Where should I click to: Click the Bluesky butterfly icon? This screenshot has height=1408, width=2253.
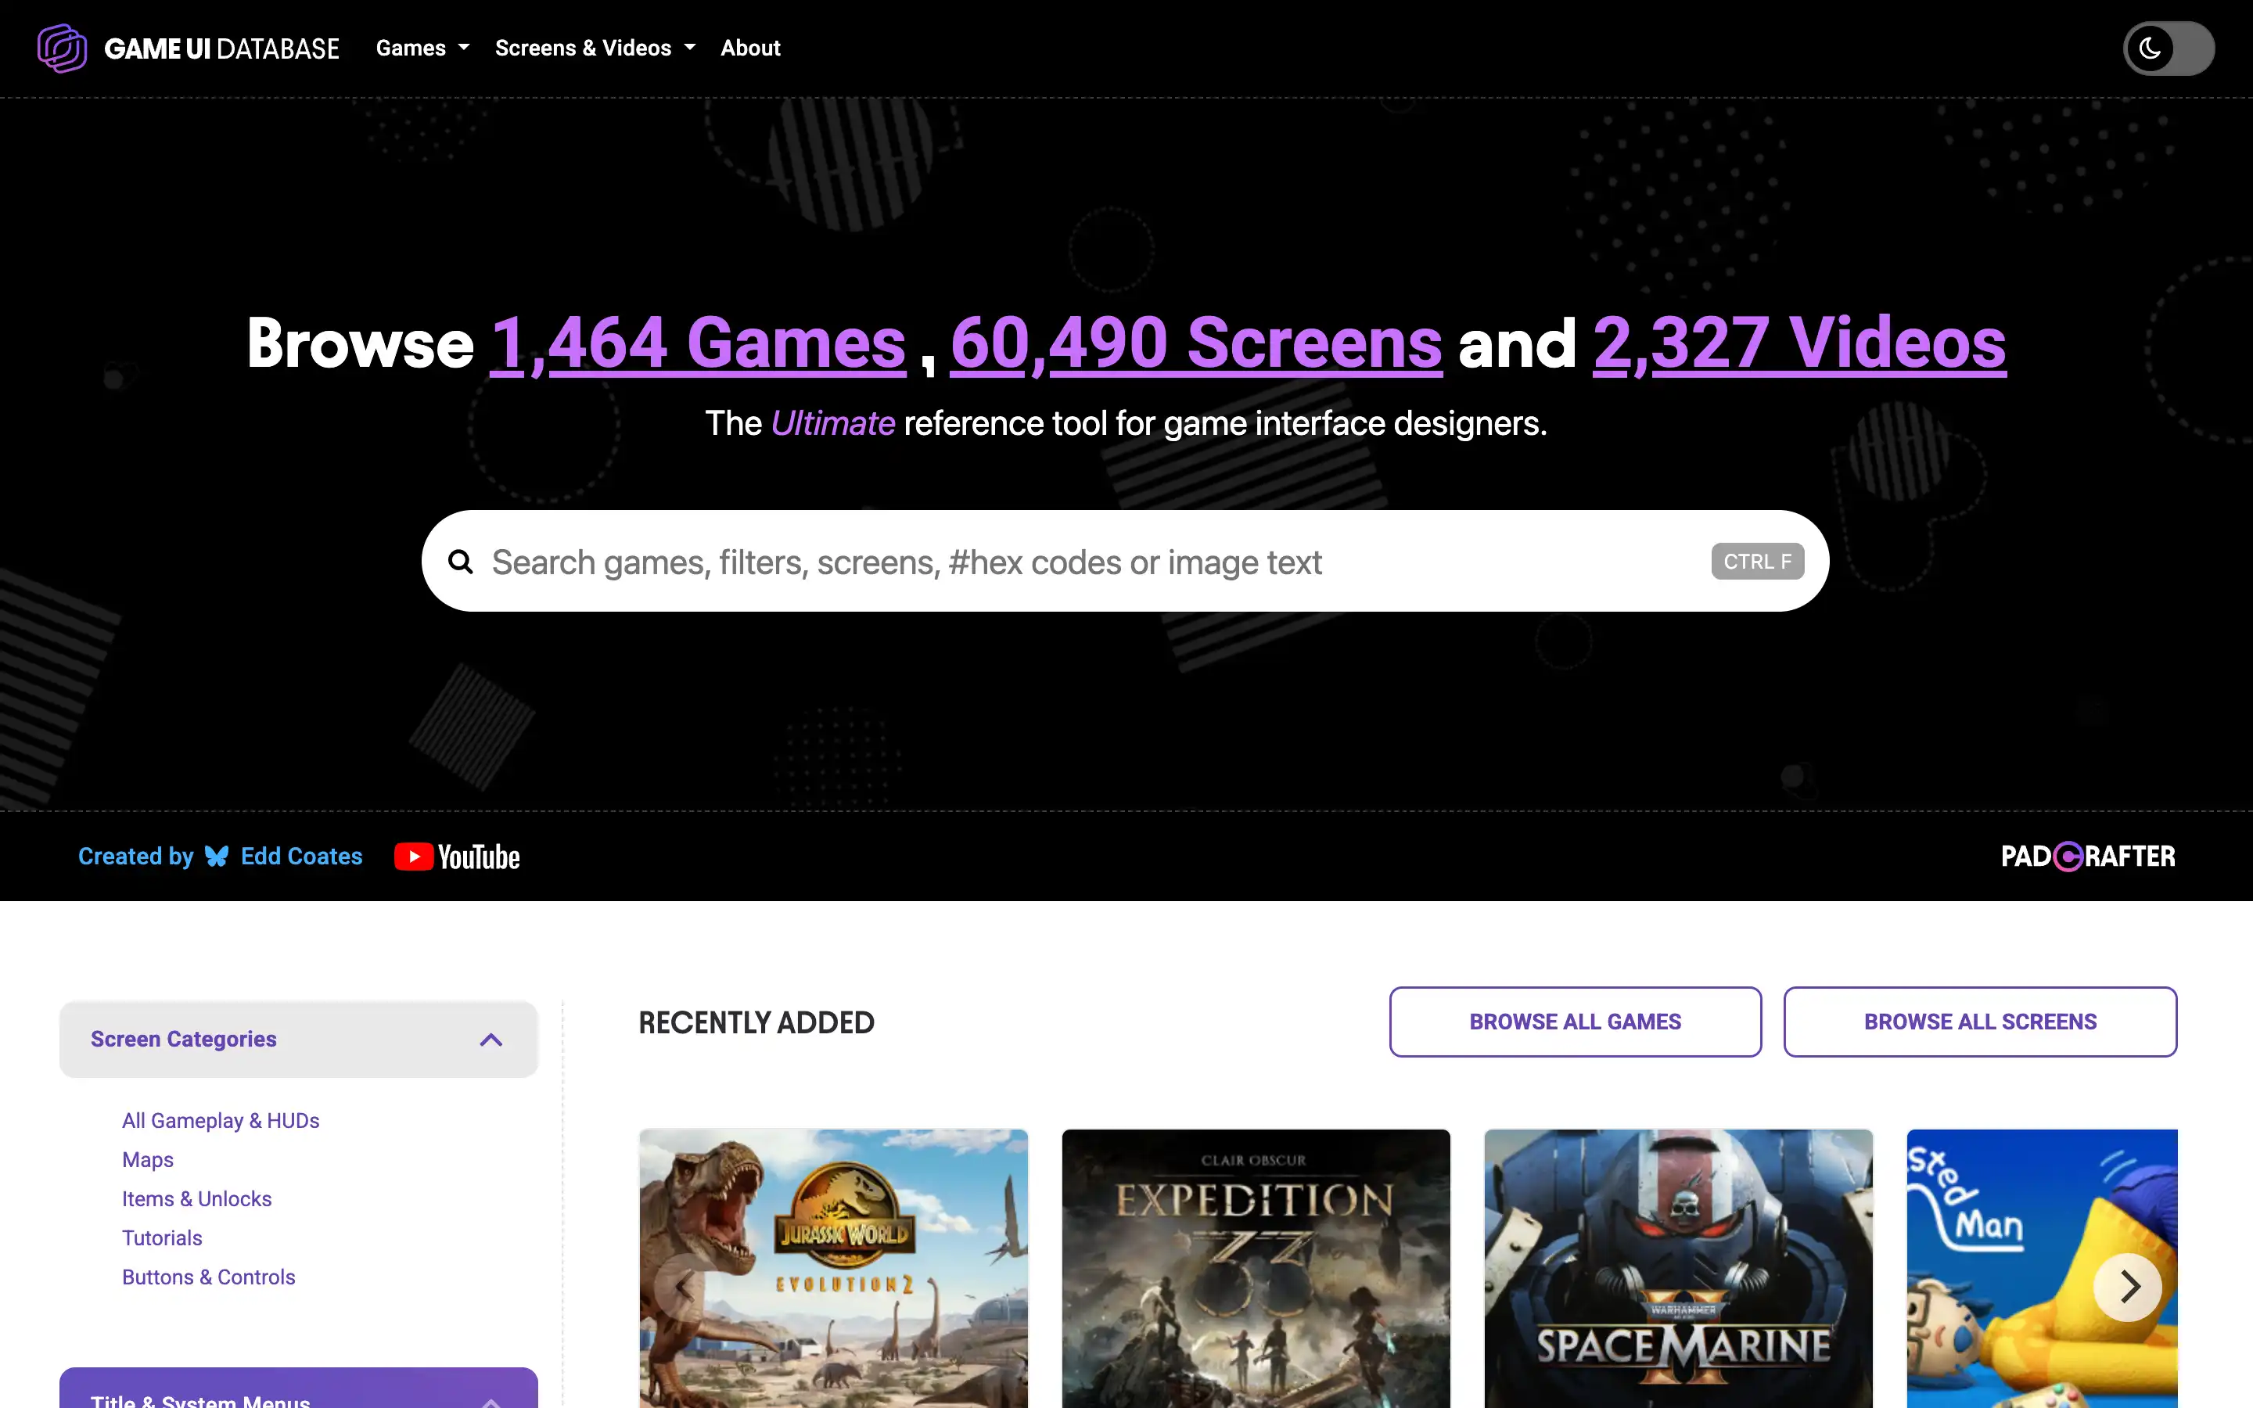tap(217, 856)
